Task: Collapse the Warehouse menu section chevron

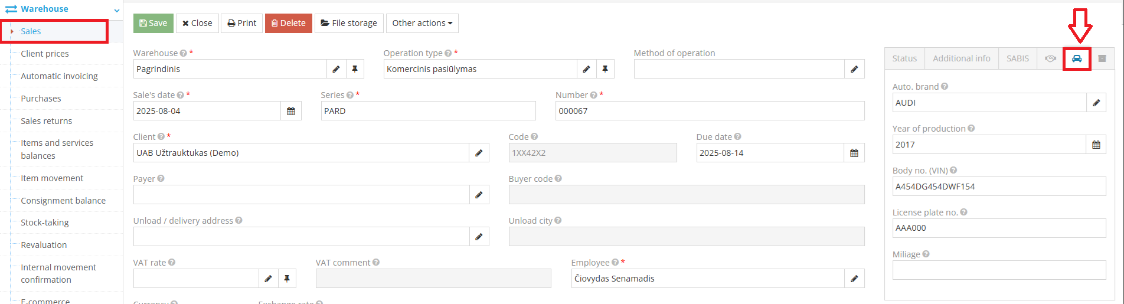Action: click(x=116, y=10)
